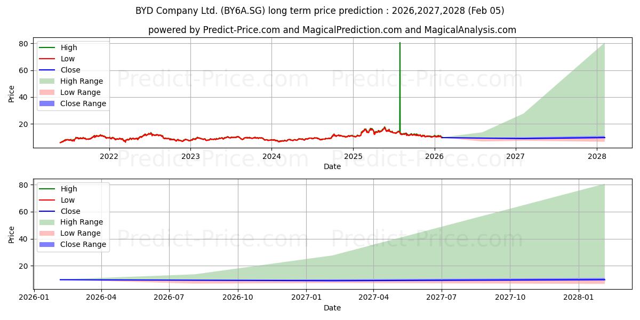Click the 2024 tick on the top date axis
This screenshot has height=320, width=640.
point(271,156)
